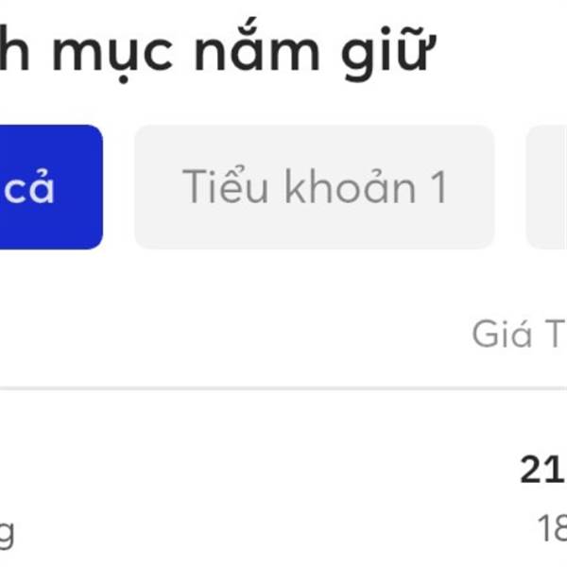Open the first holdings row details
The image size is (567, 567).
pos(283,499)
